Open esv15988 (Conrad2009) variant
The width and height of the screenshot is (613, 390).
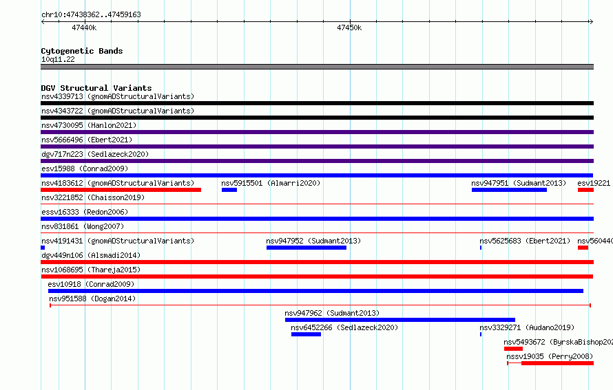tap(85, 169)
